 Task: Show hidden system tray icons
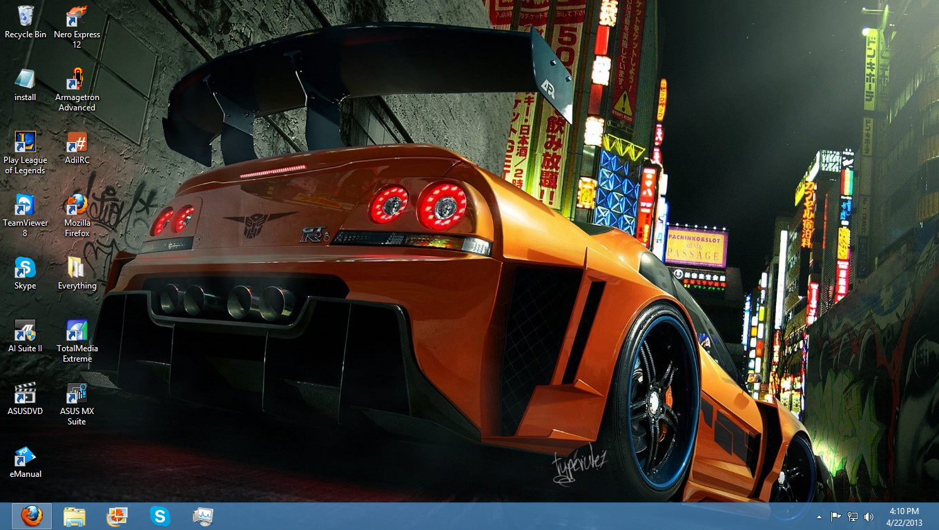(x=819, y=517)
